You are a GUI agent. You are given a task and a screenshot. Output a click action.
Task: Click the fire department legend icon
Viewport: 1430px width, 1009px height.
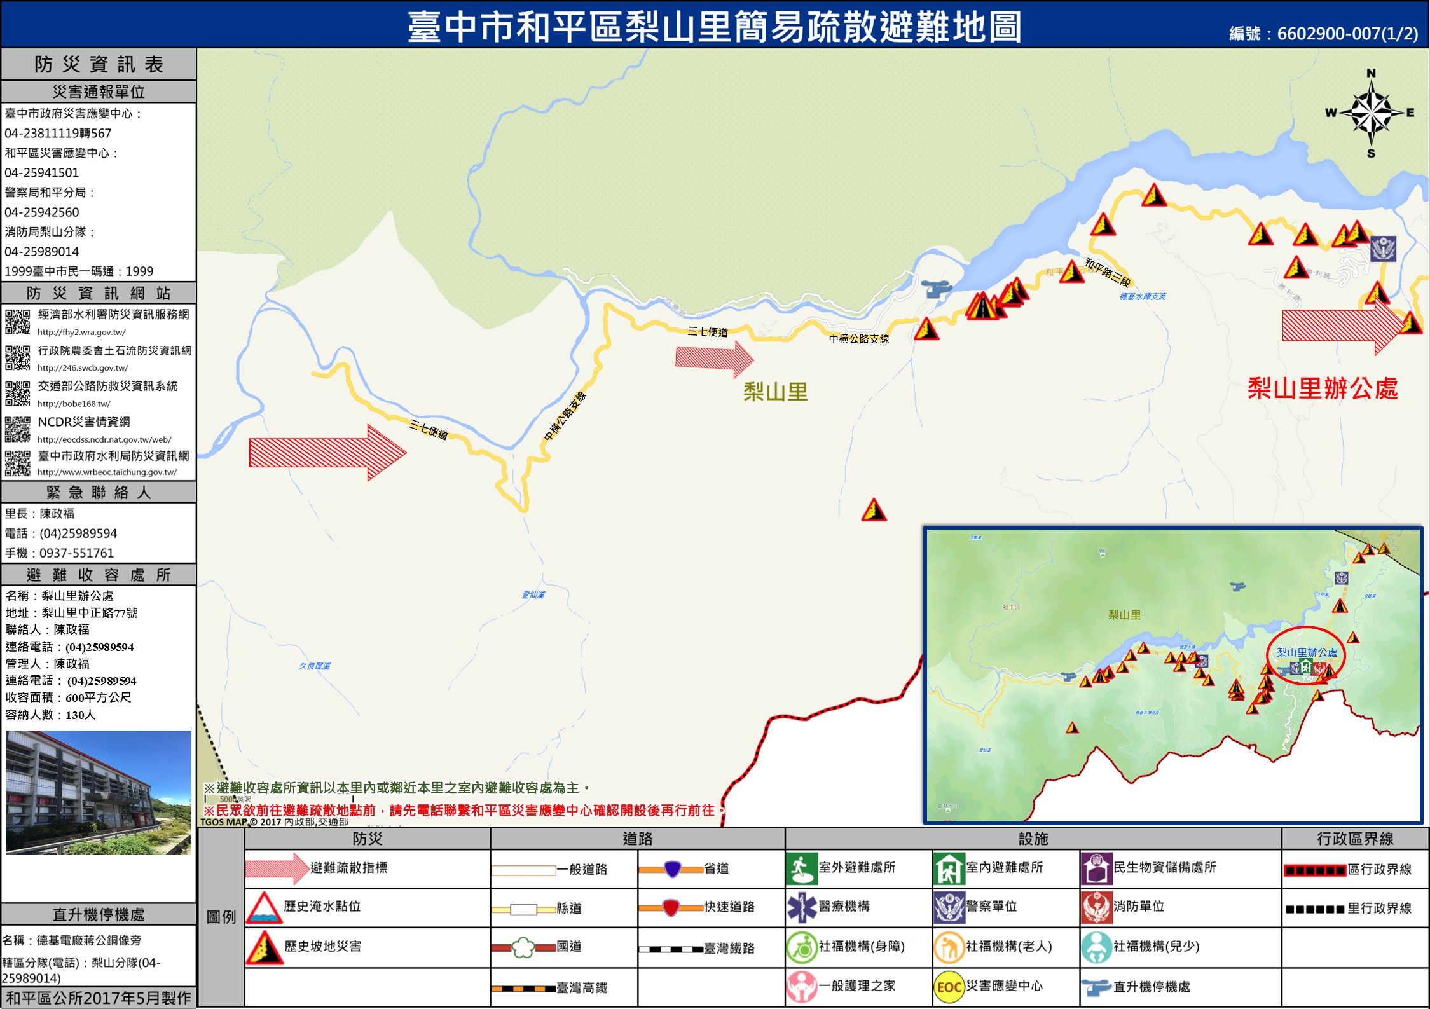tap(1096, 907)
